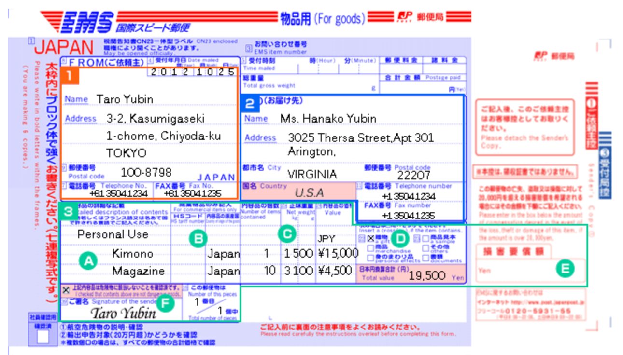The height and width of the screenshot is (355, 623).
Task: Click the Japan Post logo in the red header stripe
Action: tap(404, 17)
